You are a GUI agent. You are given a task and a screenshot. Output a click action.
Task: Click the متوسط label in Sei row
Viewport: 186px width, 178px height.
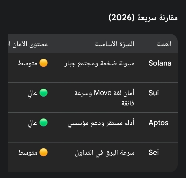click(x=28, y=153)
